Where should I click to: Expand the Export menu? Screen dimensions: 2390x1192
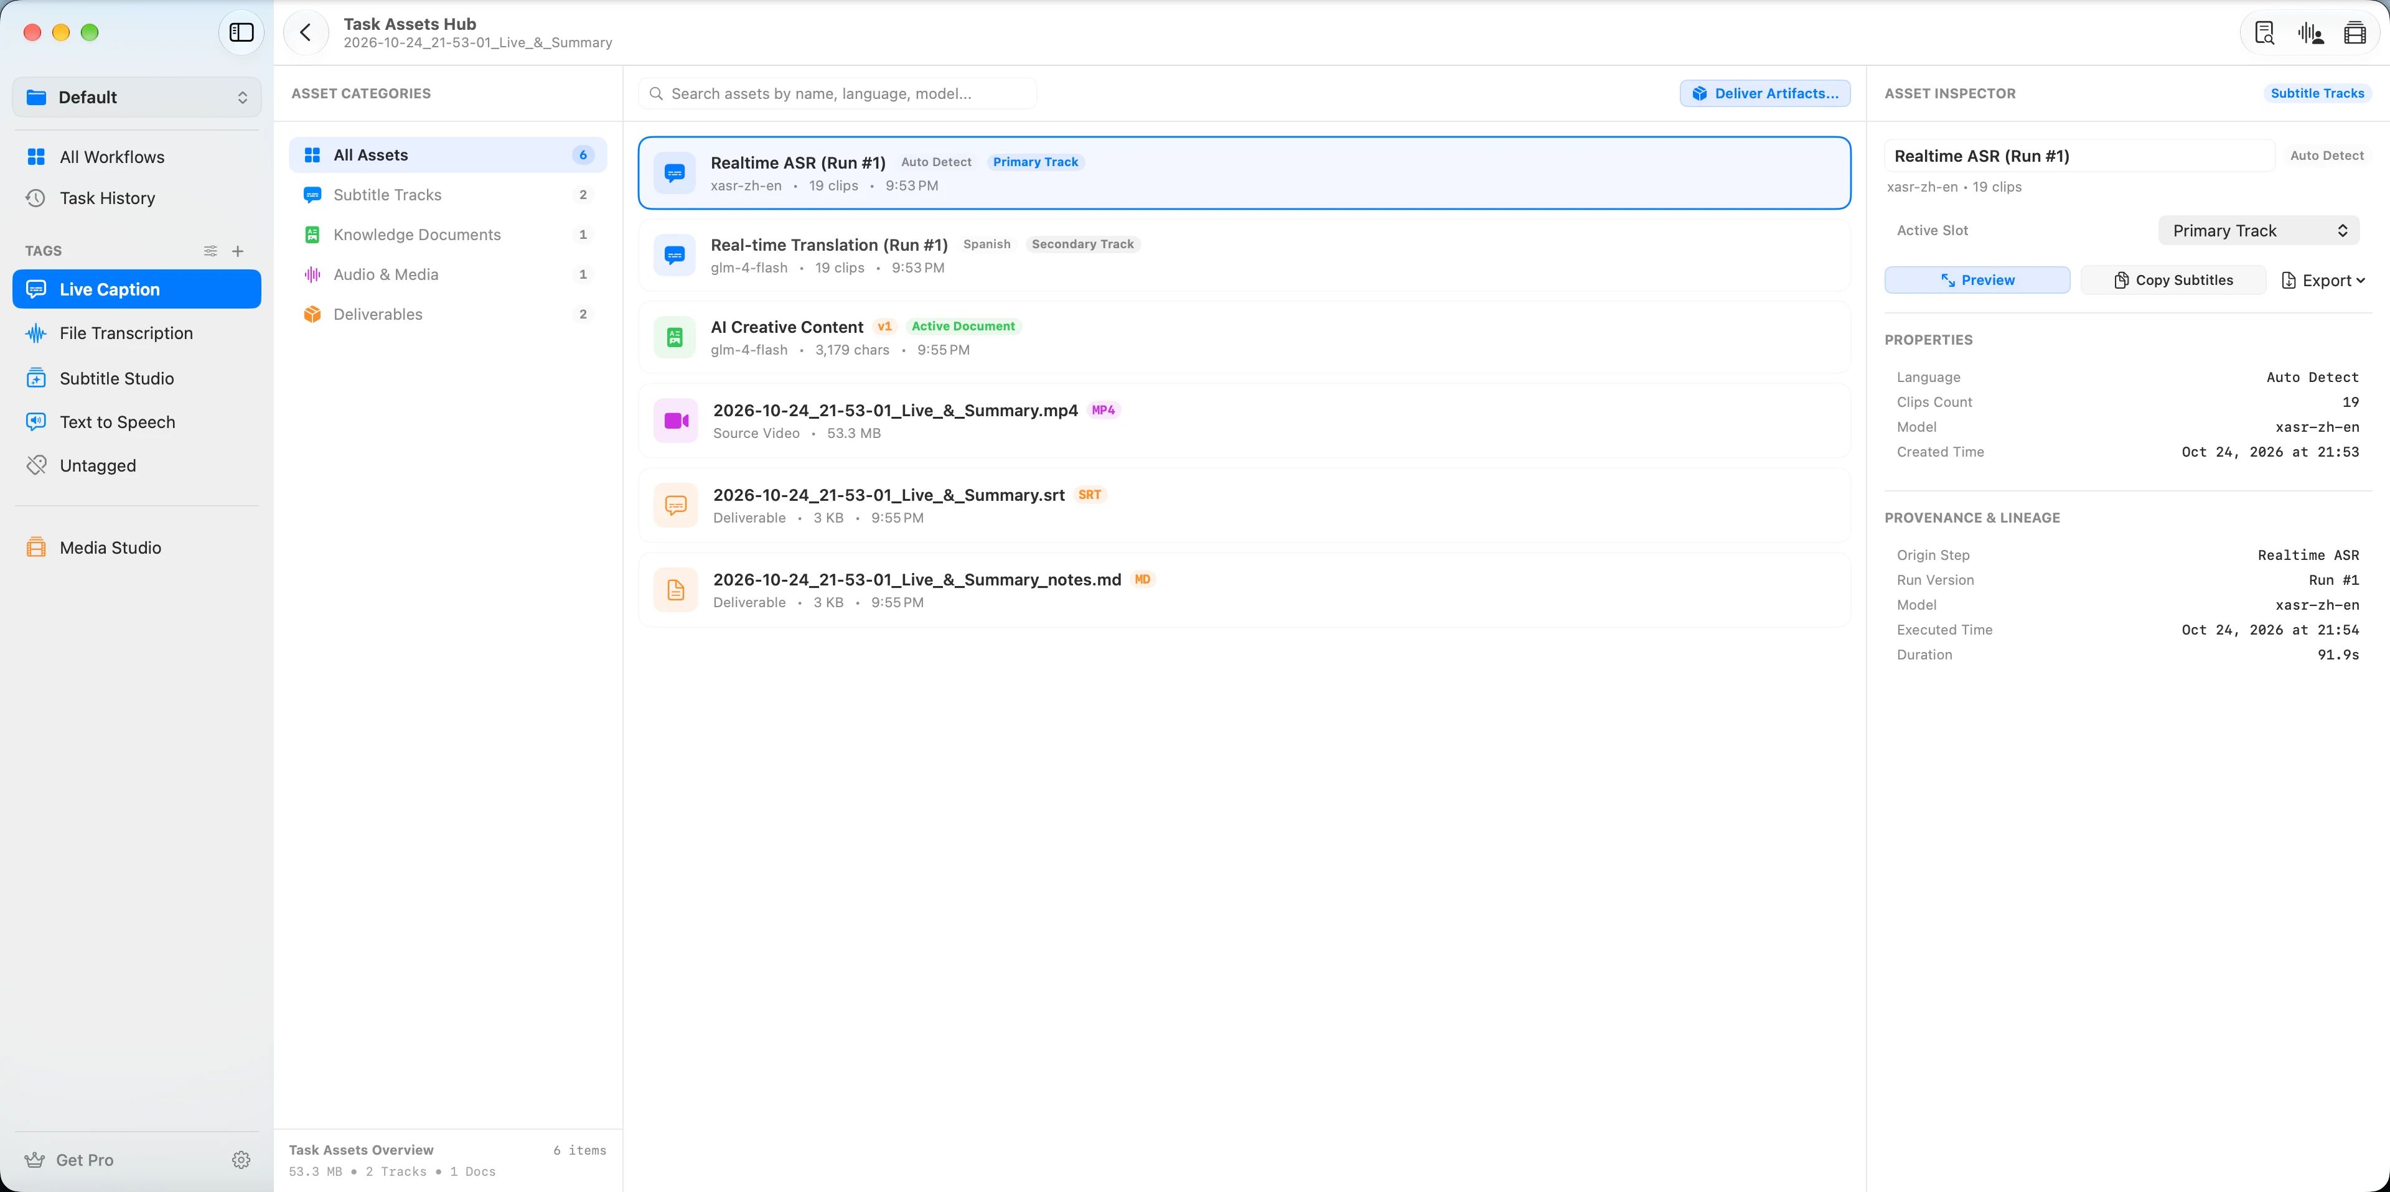coord(2323,280)
